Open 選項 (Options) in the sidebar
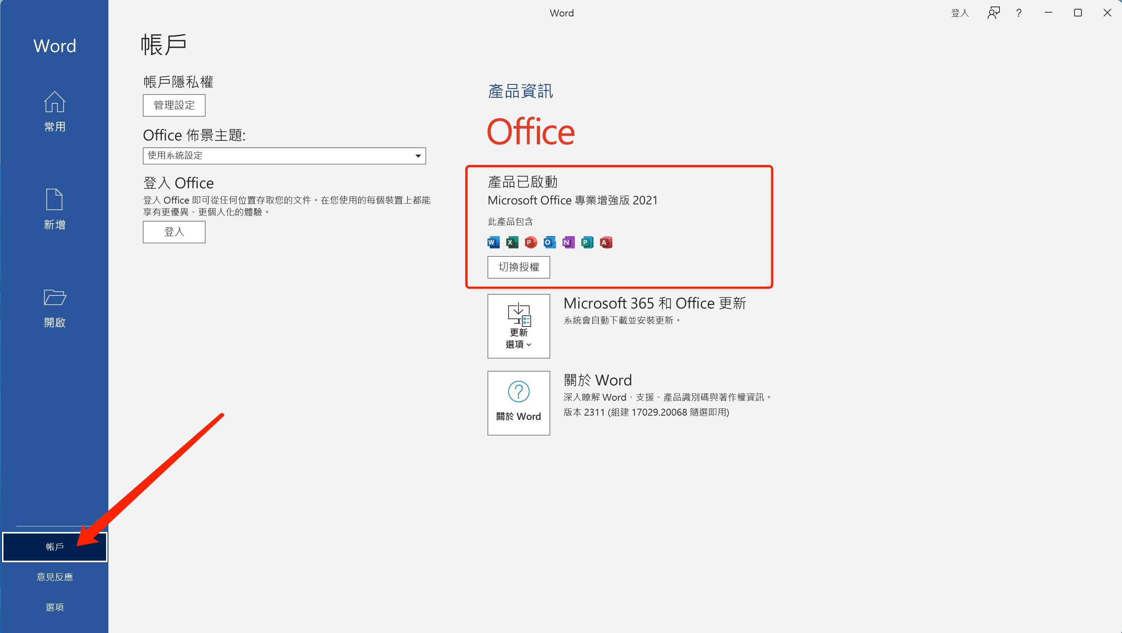This screenshot has width=1122, height=633. [x=54, y=607]
